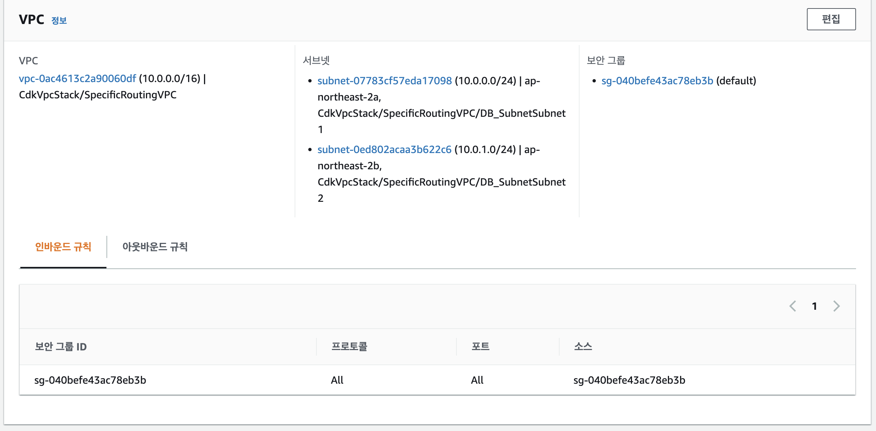
Task: Click the source sg-040befe43ac78eb3b cell value
Action: coord(629,380)
